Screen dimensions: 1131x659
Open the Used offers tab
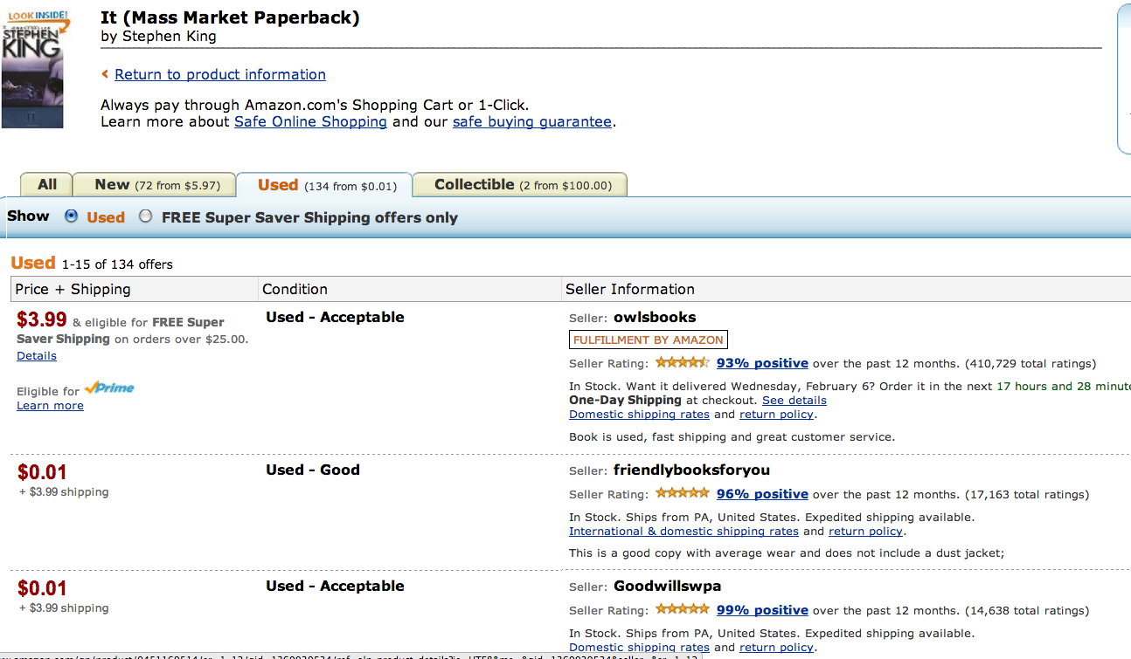(324, 185)
